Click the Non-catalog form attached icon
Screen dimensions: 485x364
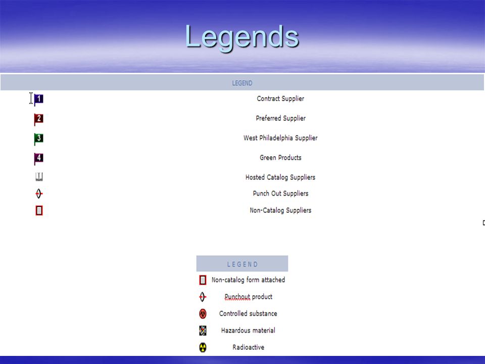(x=203, y=280)
